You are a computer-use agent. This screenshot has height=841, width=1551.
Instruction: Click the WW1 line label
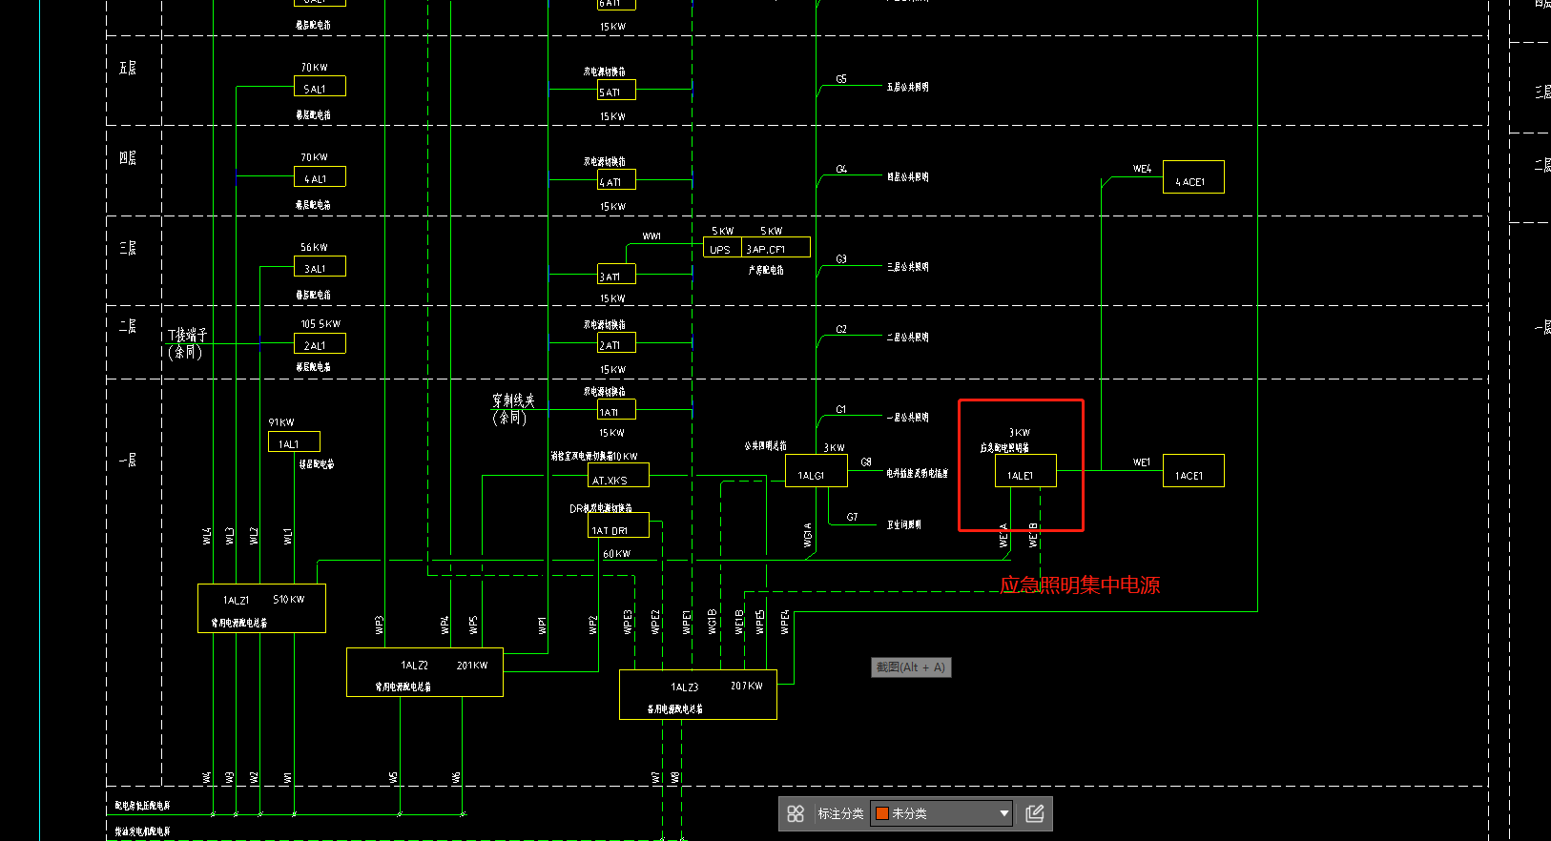651,236
